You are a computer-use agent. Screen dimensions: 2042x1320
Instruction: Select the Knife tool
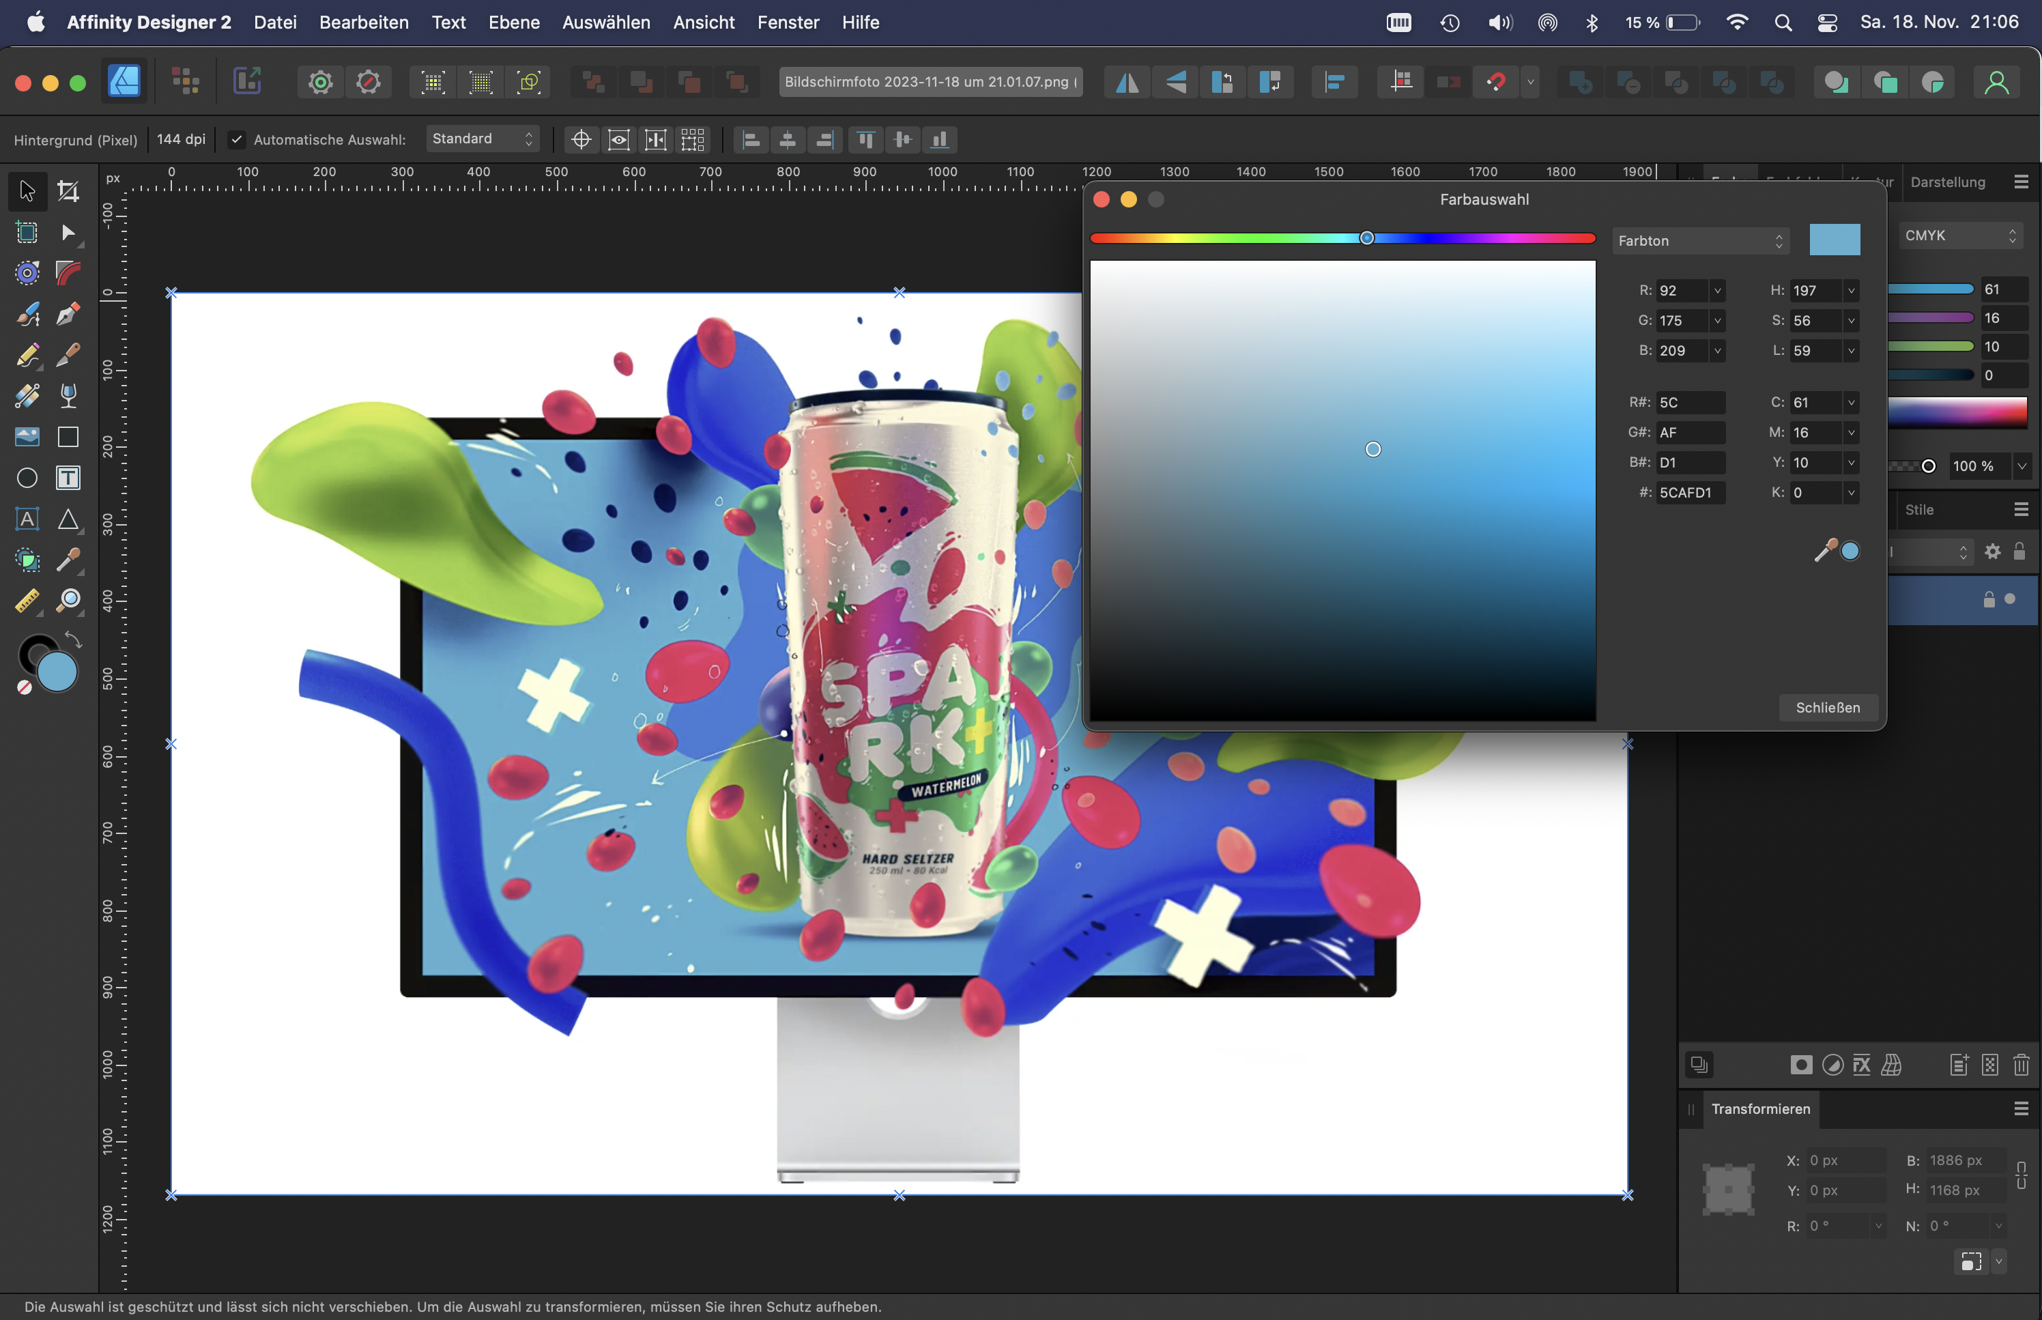click(x=68, y=355)
